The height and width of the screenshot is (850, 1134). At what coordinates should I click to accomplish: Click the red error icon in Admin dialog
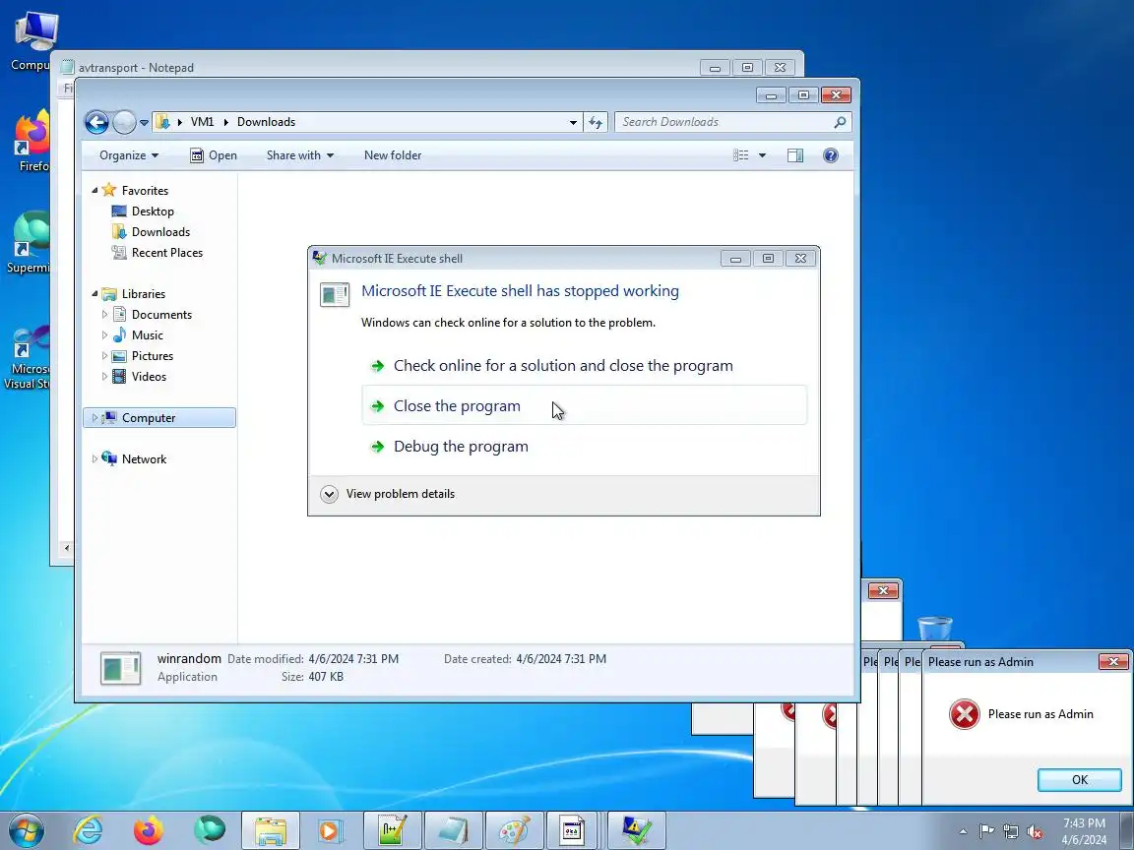pos(964,714)
